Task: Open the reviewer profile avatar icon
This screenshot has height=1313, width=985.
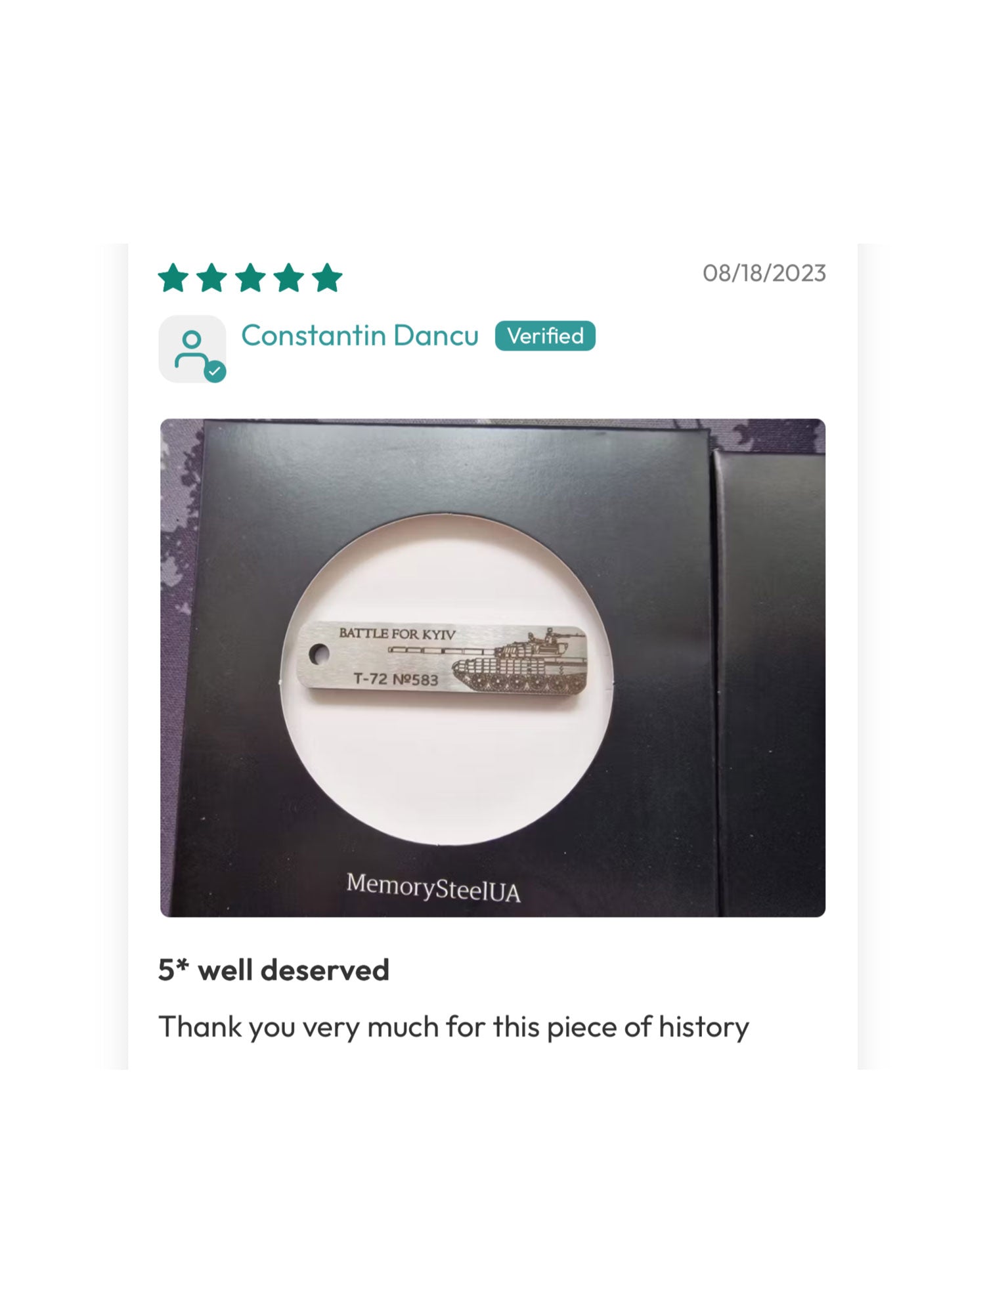Action: [x=192, y=349]
